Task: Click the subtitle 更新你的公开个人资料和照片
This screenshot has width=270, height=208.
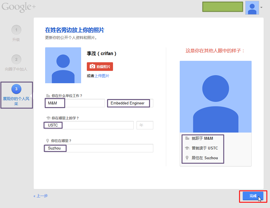Action: pyautogui.click(x=71, y=38)
